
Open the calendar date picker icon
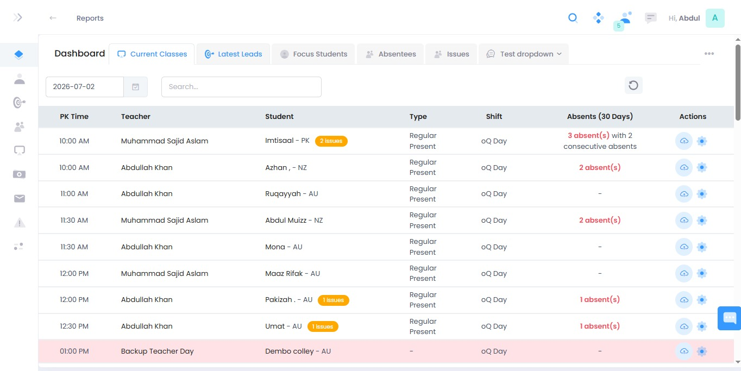click(x=136, y=87)
